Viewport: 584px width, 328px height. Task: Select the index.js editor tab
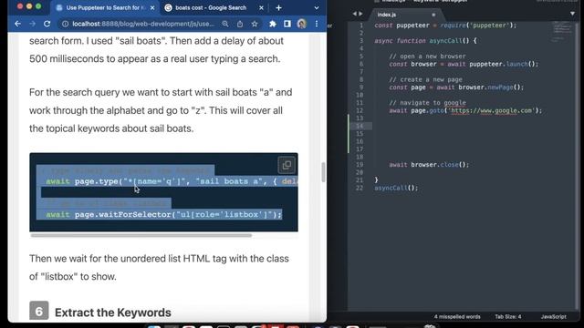[387, 15]
